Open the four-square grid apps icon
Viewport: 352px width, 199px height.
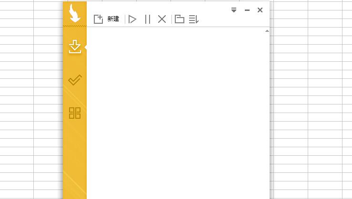75,113
